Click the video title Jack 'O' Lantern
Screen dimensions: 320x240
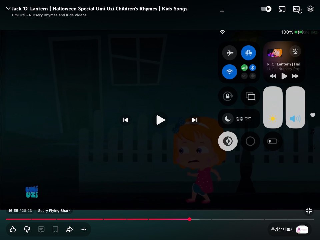tap(100, 9)
